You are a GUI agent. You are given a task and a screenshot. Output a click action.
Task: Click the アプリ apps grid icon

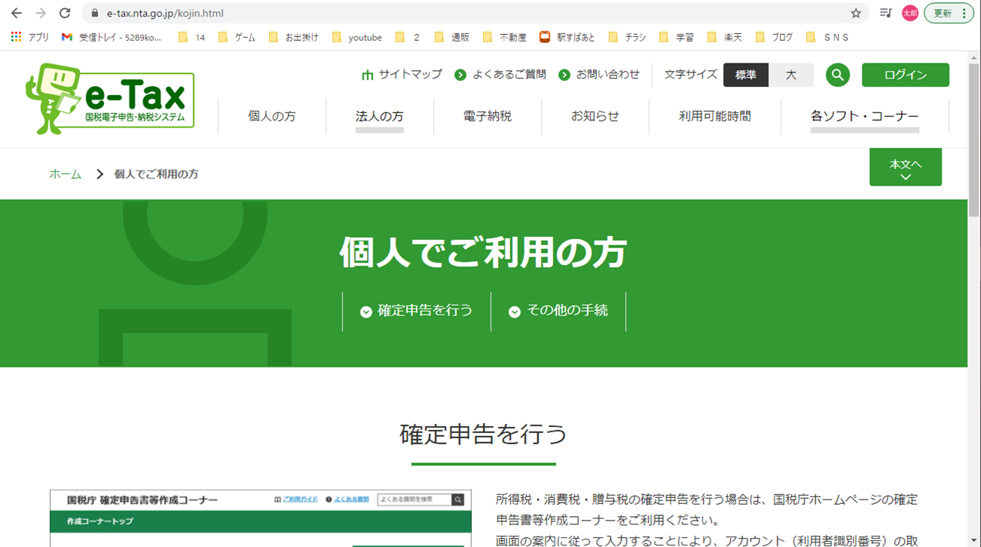coord(17,37)
